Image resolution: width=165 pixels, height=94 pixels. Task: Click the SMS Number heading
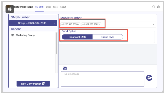[x=20, y=17]
